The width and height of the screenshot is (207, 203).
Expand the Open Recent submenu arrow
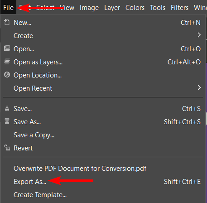(199, 87)
